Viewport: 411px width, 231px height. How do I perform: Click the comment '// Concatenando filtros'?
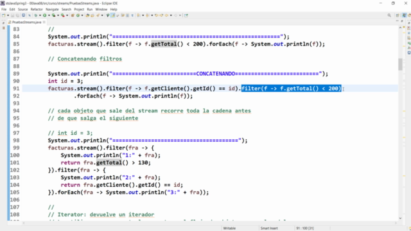(x=85, y=59)
